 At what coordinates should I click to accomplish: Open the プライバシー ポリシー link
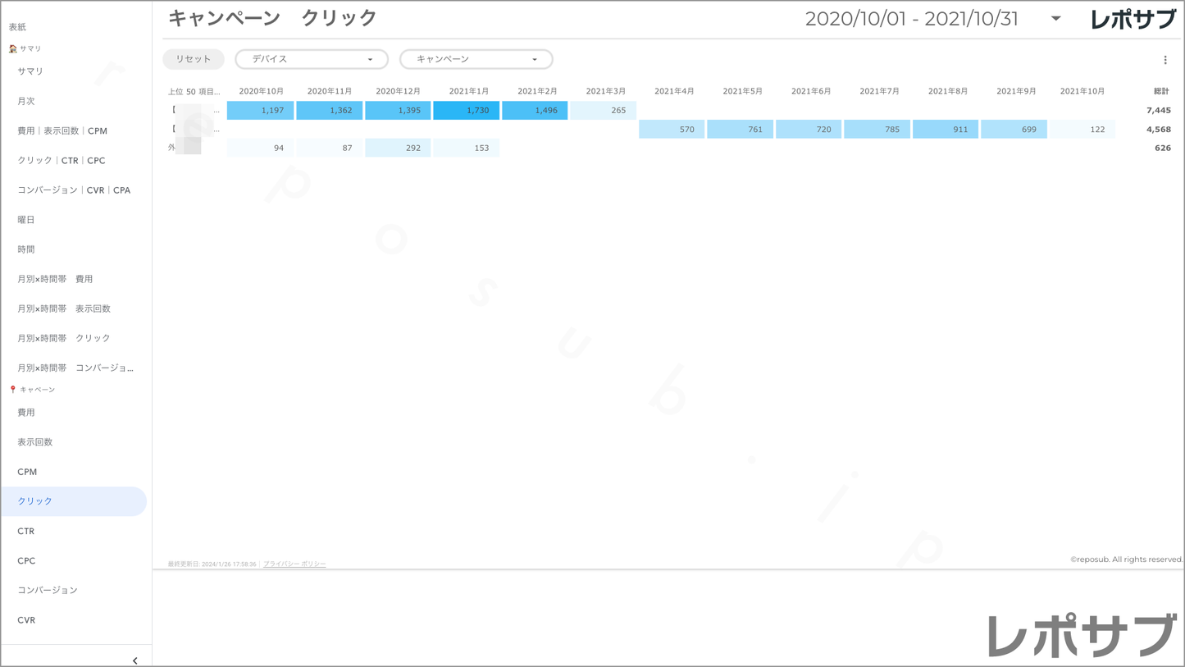click(294, 564)
